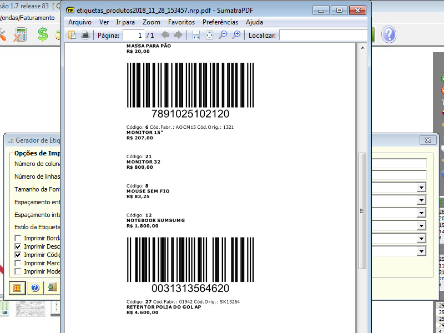Click the blue help icon in Gerador dialog
Image resolution: width=444 pixels, height=333 pixels.
35,288
